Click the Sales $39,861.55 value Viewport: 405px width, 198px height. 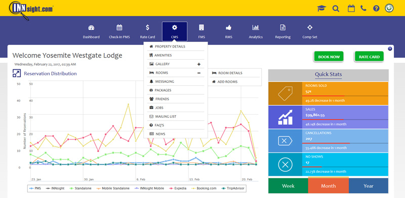click(x=315, y=115)
